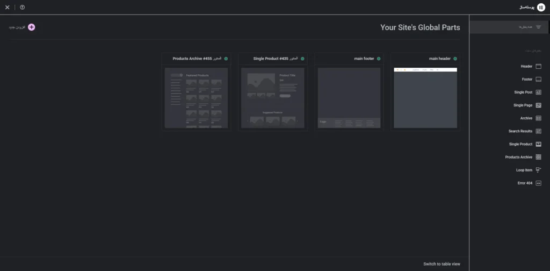Select Single Page in the sidebar menu
The height and width of the screenshot is (271, 550).
523,105
